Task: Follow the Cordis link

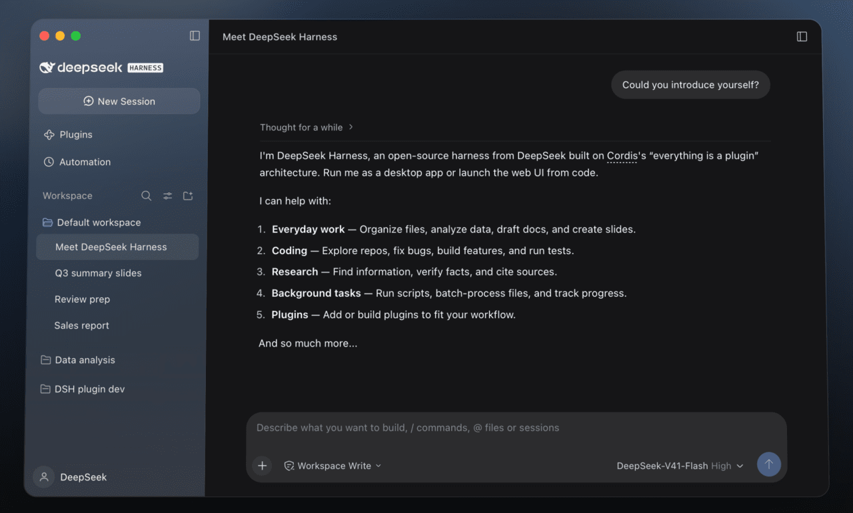Action: [622, 156]
